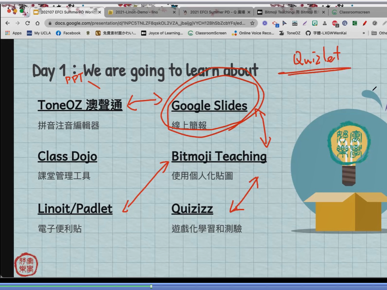The image size is (387, 290).
Task: Click the green dice extension icon
Action: click(x=355, y=23)
